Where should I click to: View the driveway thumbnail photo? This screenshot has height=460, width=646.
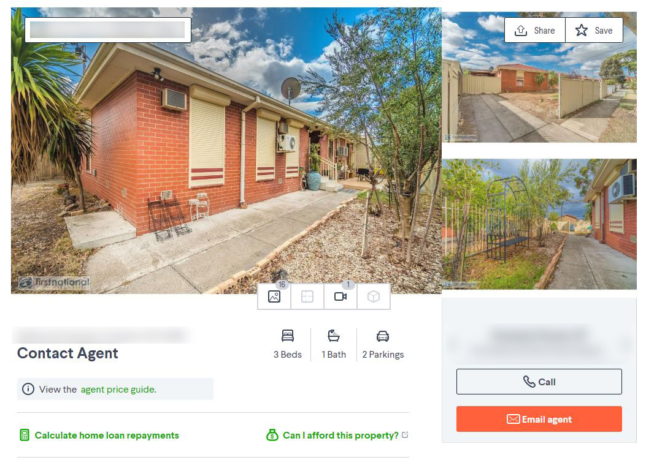539,77
